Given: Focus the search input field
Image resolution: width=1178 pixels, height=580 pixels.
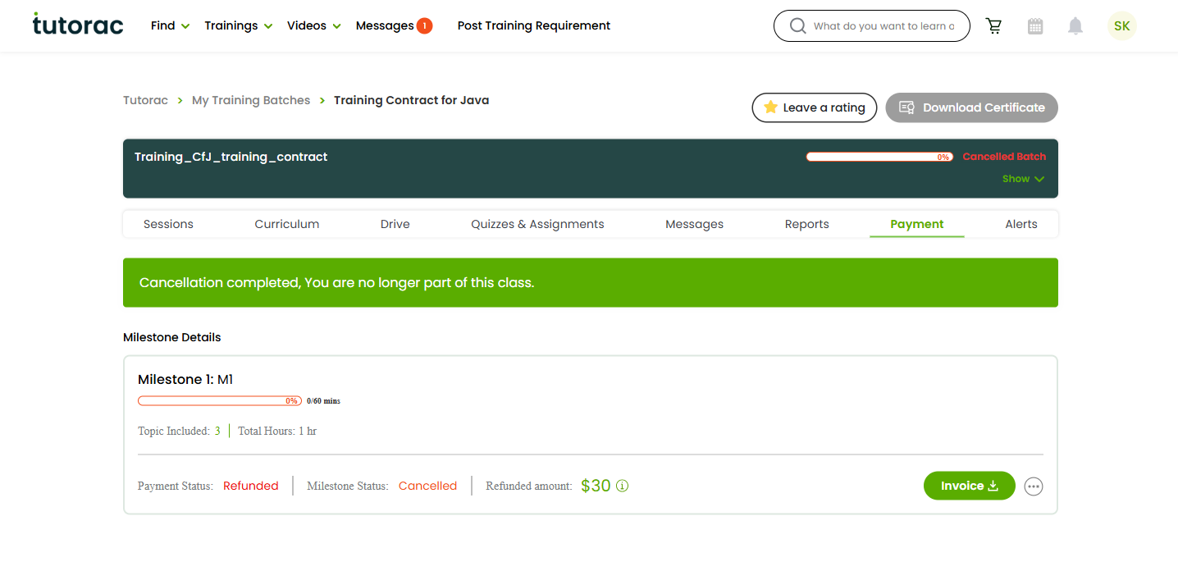Looking at the screenshot, I should pos(884,26).
